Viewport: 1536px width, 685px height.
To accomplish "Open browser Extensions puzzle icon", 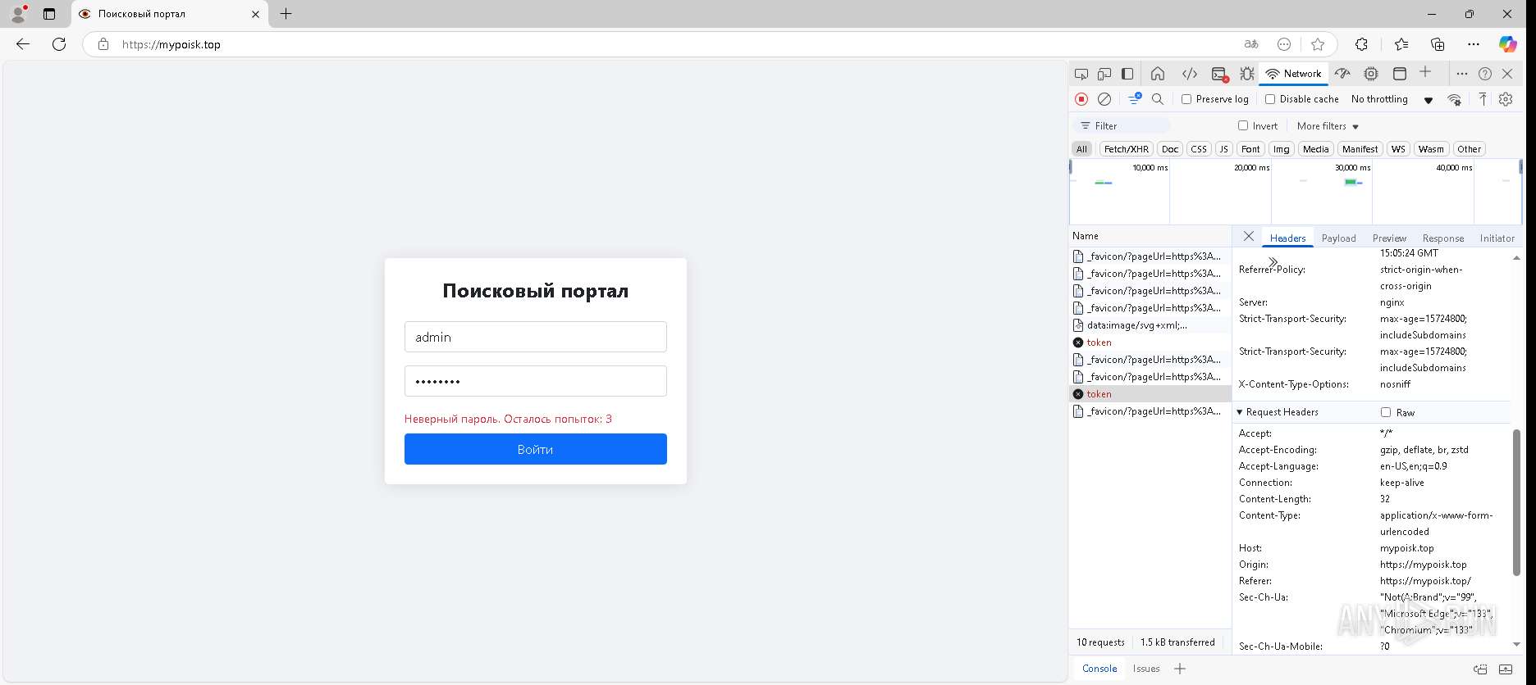I will pyautogui.click(x=1361, y=44).
